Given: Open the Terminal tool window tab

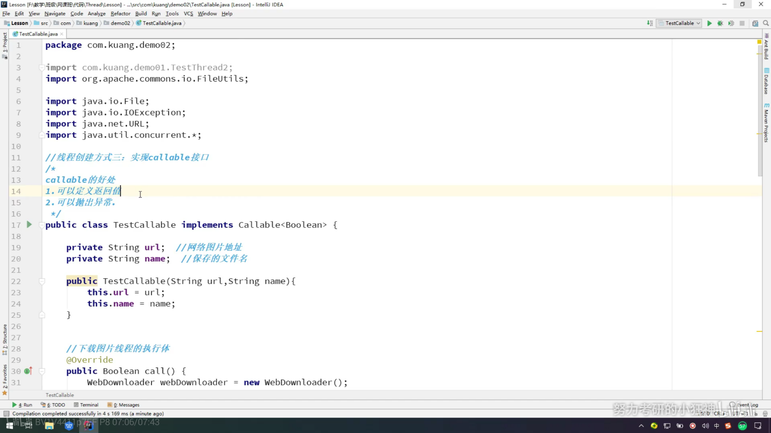Looking at the screenshot, I should [x=86, y=405].
